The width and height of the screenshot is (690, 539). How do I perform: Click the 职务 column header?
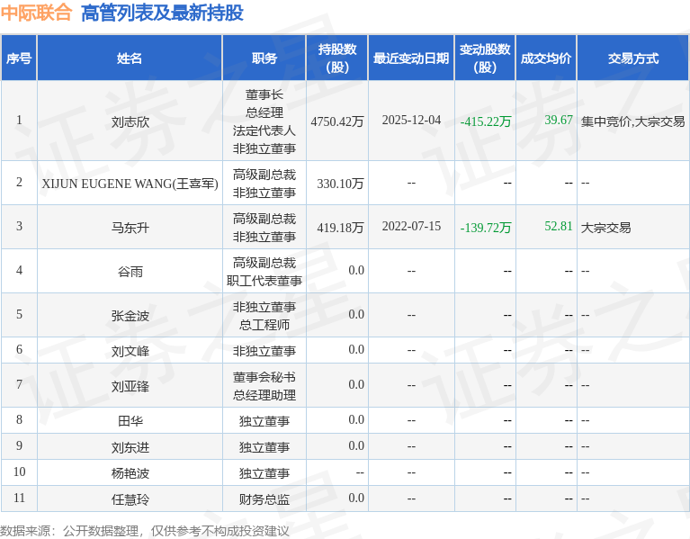pyautogui.click(x=264, y=58)
